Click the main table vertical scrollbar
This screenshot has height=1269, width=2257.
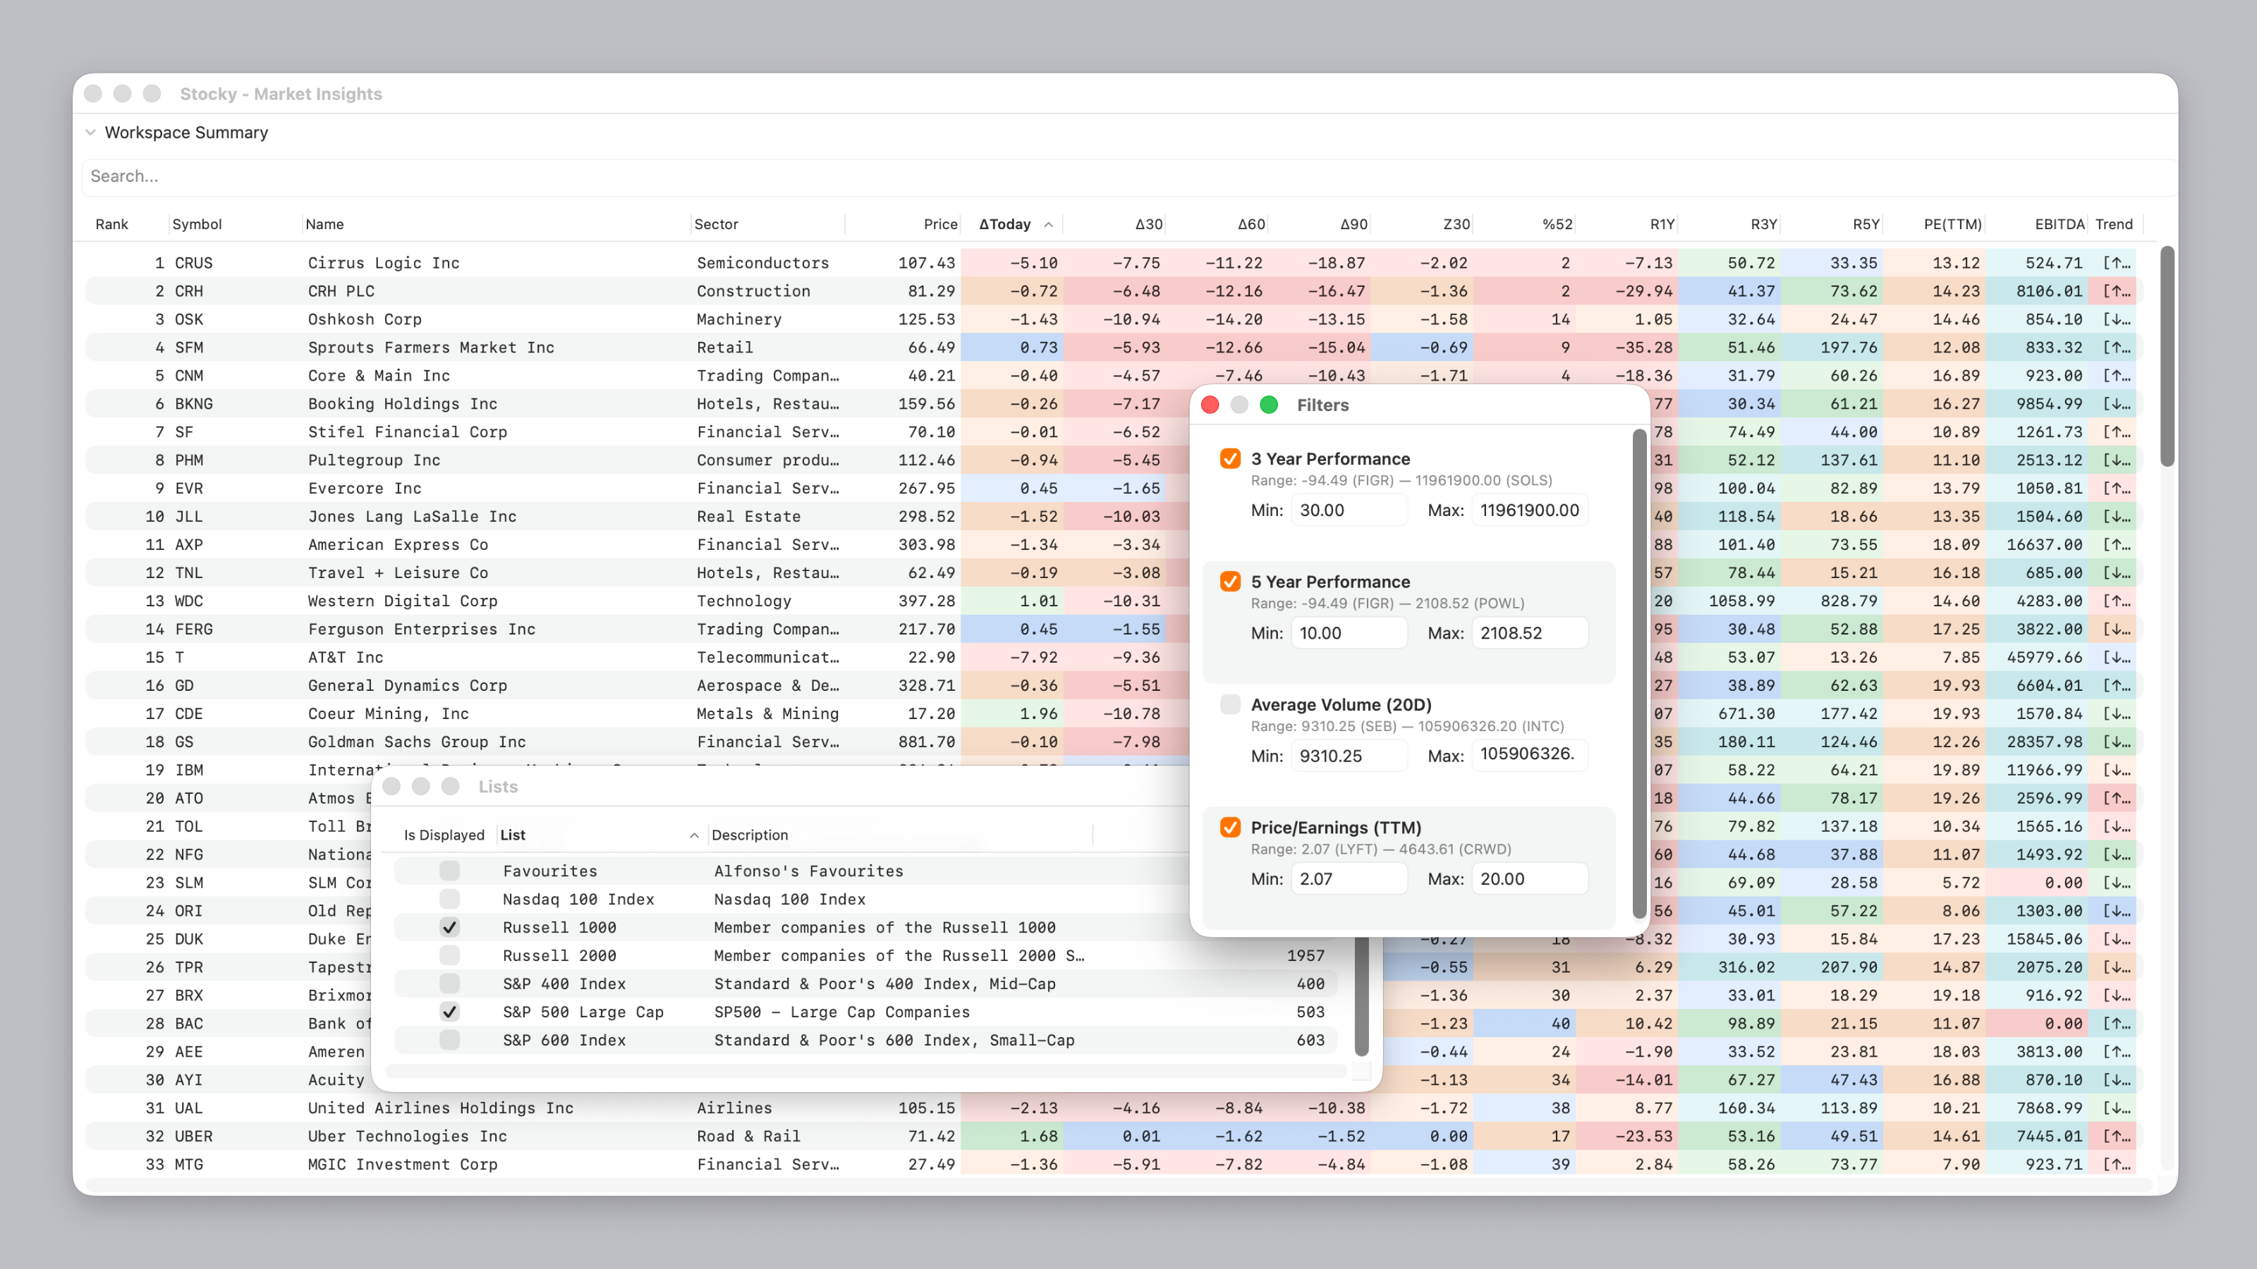tap(2167, 355)
